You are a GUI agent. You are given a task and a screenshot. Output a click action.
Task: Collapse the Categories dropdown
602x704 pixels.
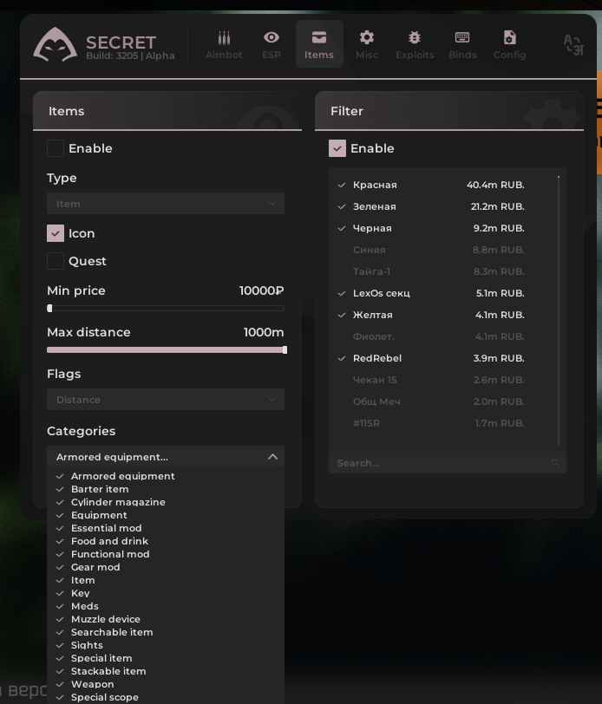pyautogui.click(x=166, y=457)
